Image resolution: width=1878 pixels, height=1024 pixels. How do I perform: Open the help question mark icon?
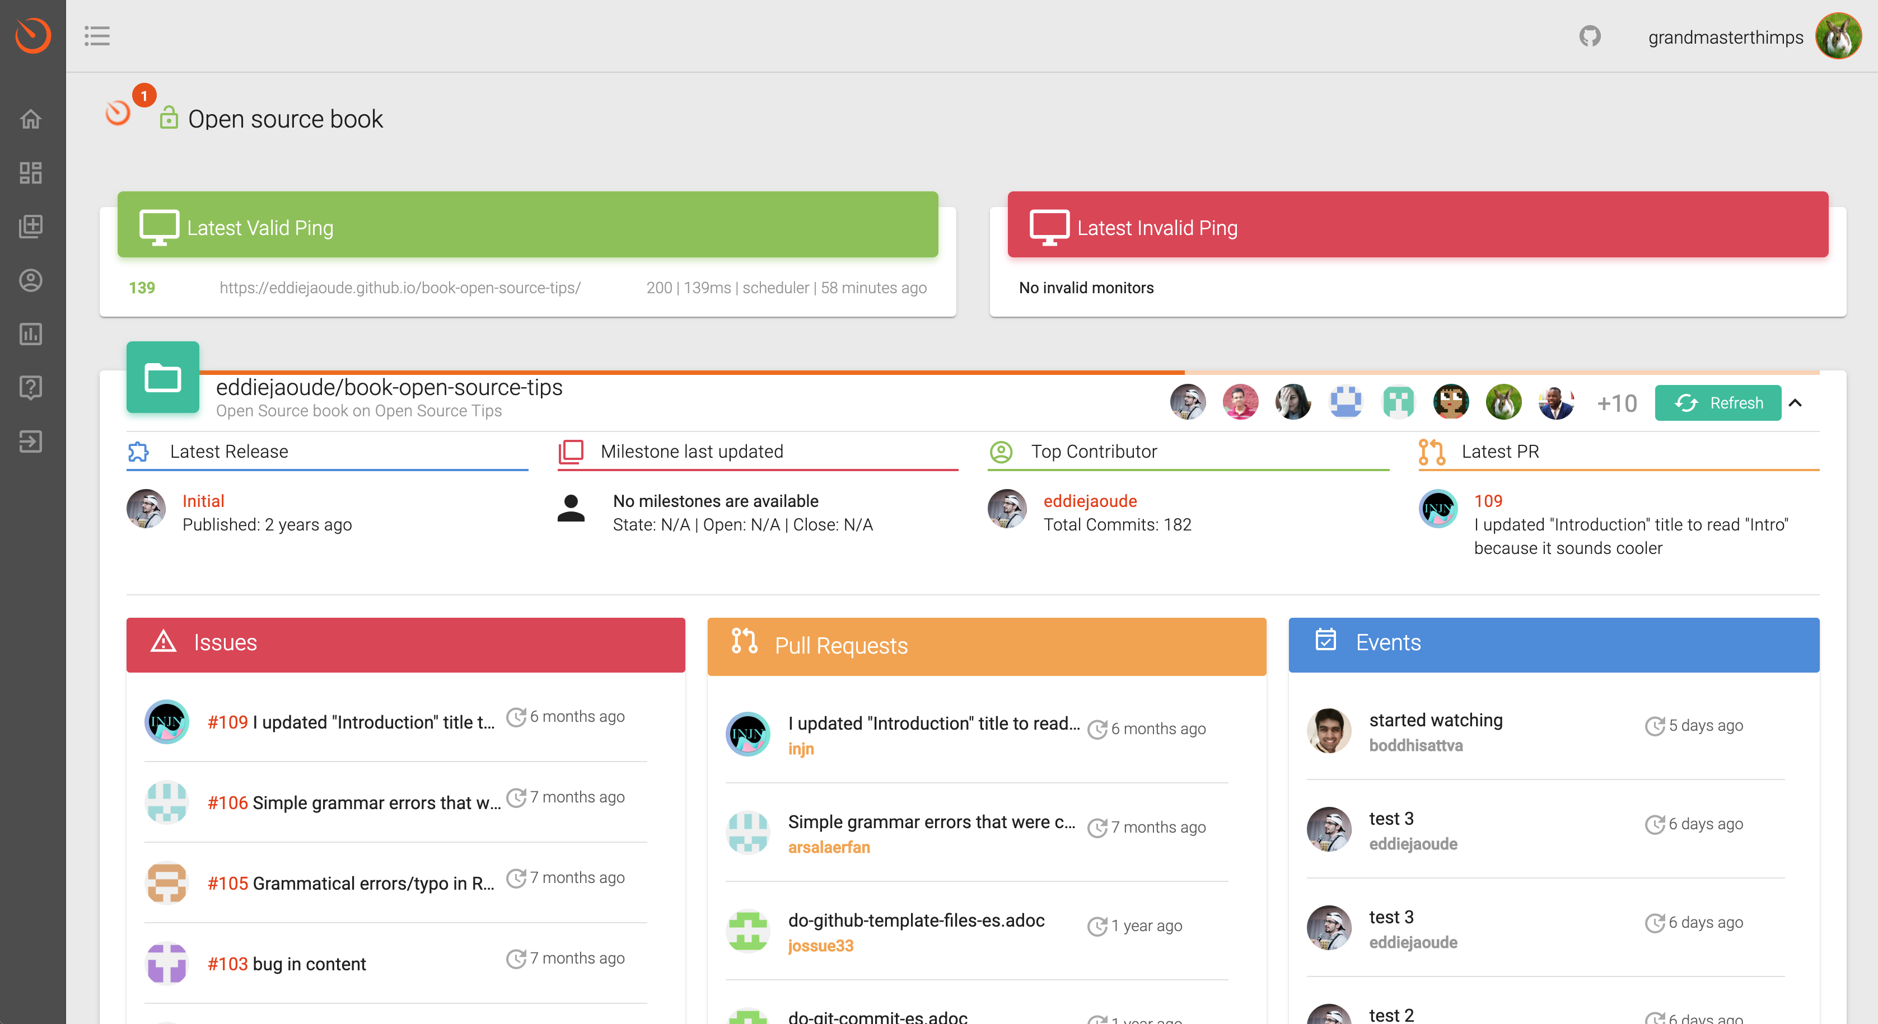click(x=31, y=387)
